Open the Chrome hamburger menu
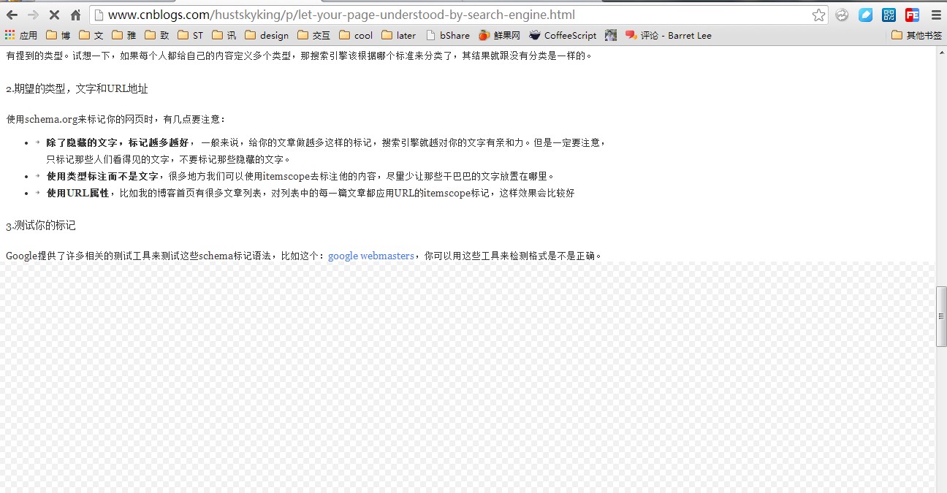The image size is (947, 493). tap(935, 15)
